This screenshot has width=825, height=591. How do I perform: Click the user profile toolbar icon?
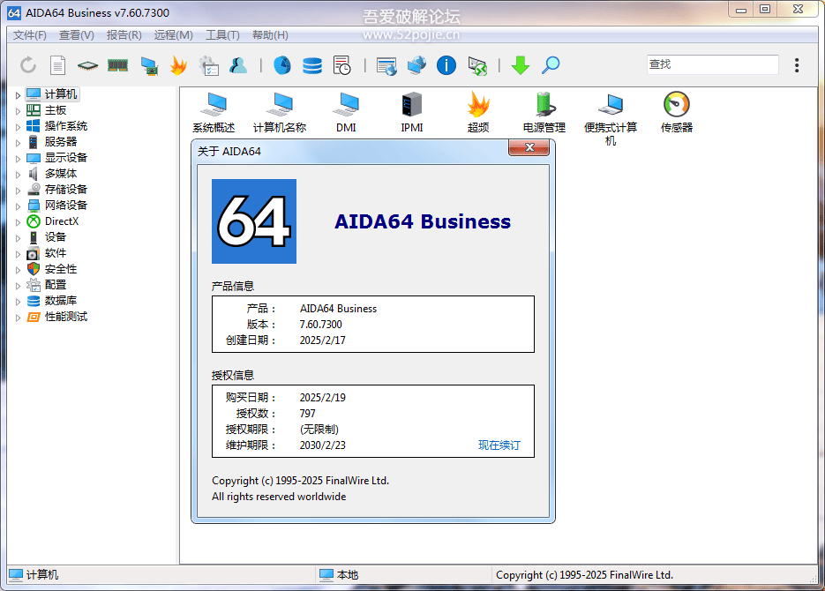point(238,65)
